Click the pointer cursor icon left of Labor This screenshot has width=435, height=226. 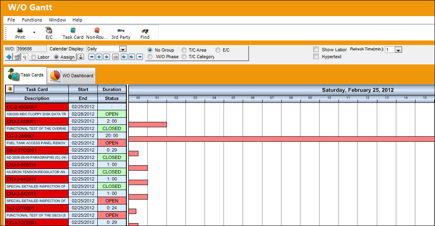pos(24,57)
